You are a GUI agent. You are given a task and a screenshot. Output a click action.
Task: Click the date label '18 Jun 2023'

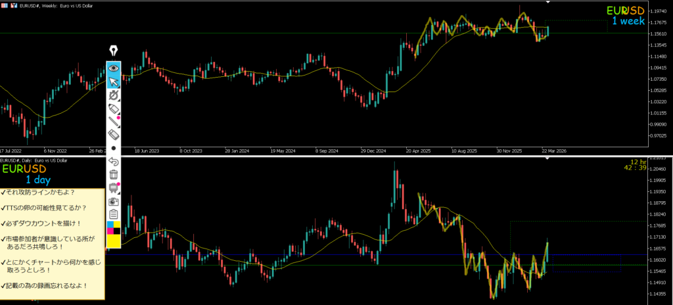coord(147,151)
